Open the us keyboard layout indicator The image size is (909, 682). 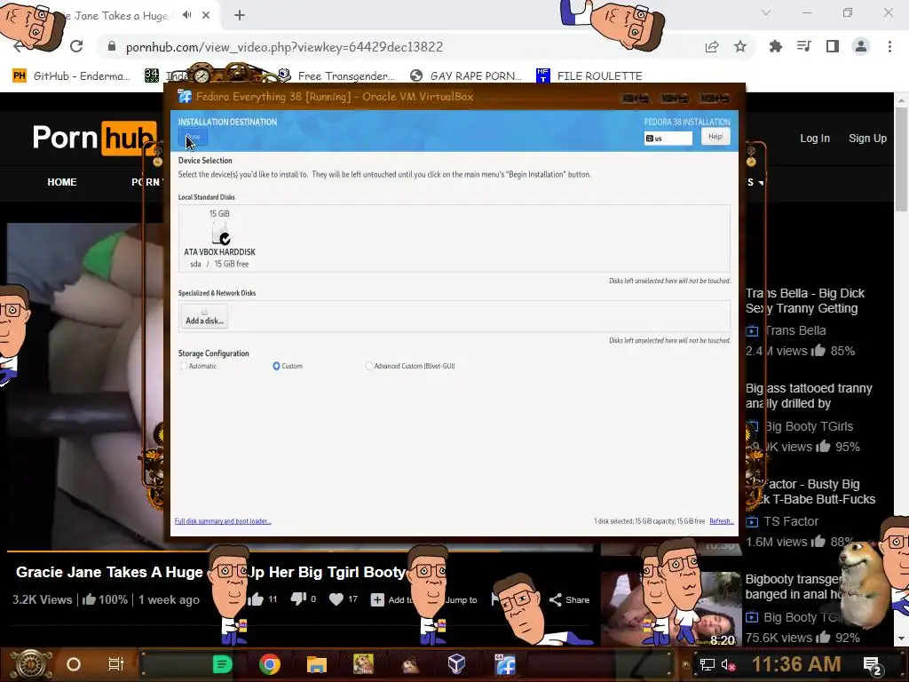[x=668, y=138]
